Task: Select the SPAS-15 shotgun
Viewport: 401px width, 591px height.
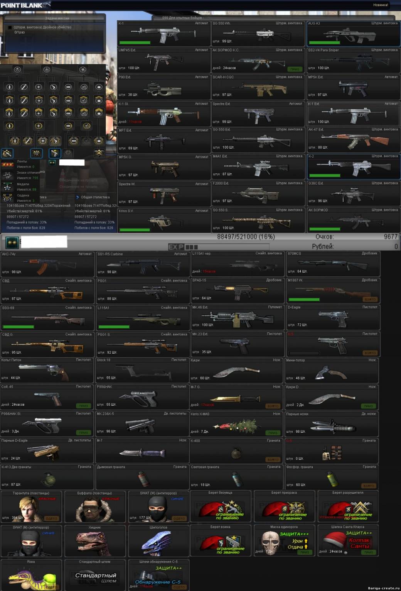Action: click(x=238, y=290)
